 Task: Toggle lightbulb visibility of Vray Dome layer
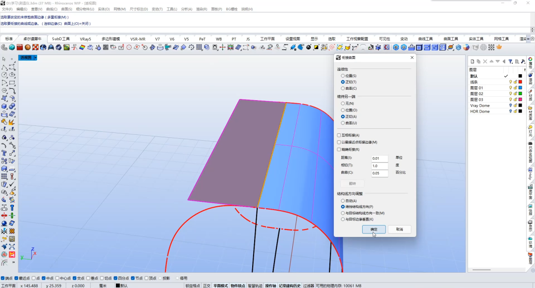(510, 106)
